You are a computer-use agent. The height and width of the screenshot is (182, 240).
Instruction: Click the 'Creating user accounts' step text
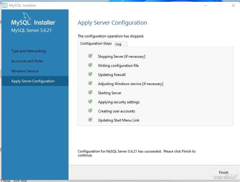pos(116,111)
